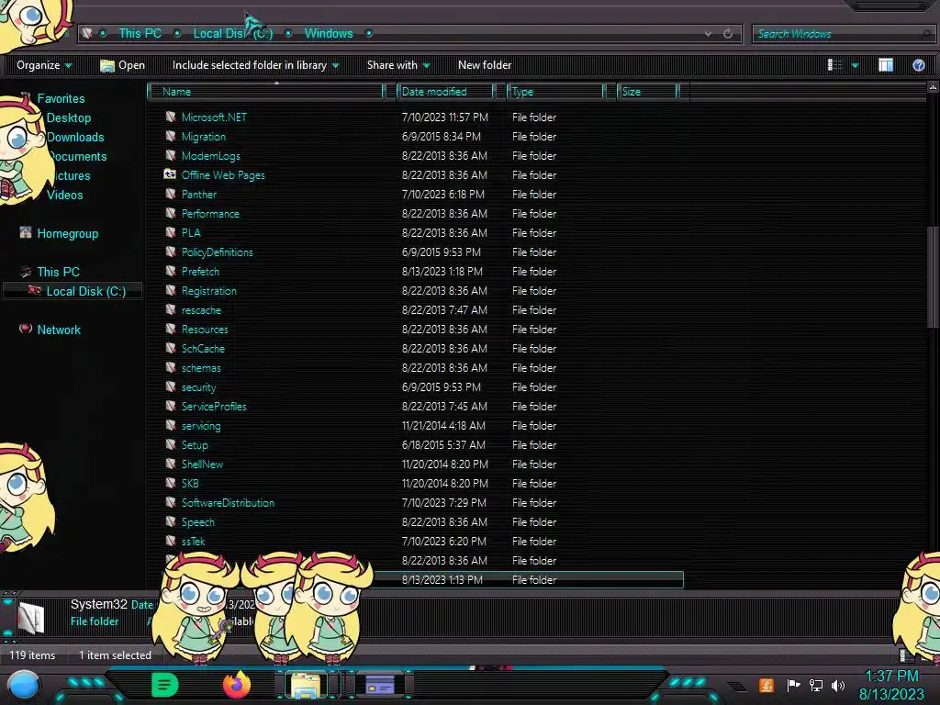Click the PolicyDefinitions folder icon
This screenshot has width=940, height=705.
170,252
